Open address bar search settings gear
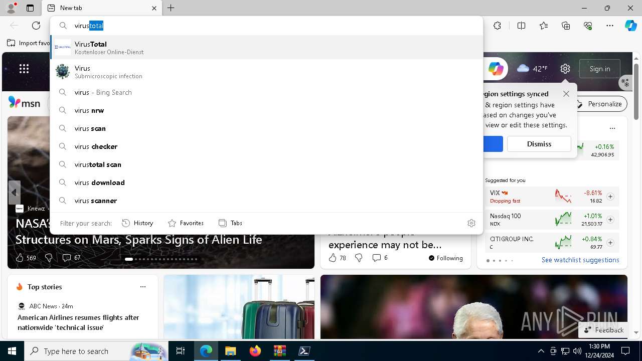The image size is (642, 361). 471,223
